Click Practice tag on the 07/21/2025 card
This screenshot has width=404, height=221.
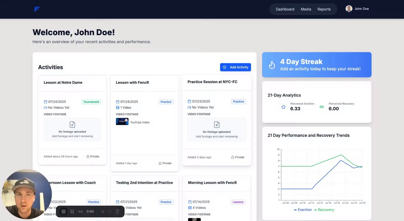pyautogui.click(x=166, y=202)
